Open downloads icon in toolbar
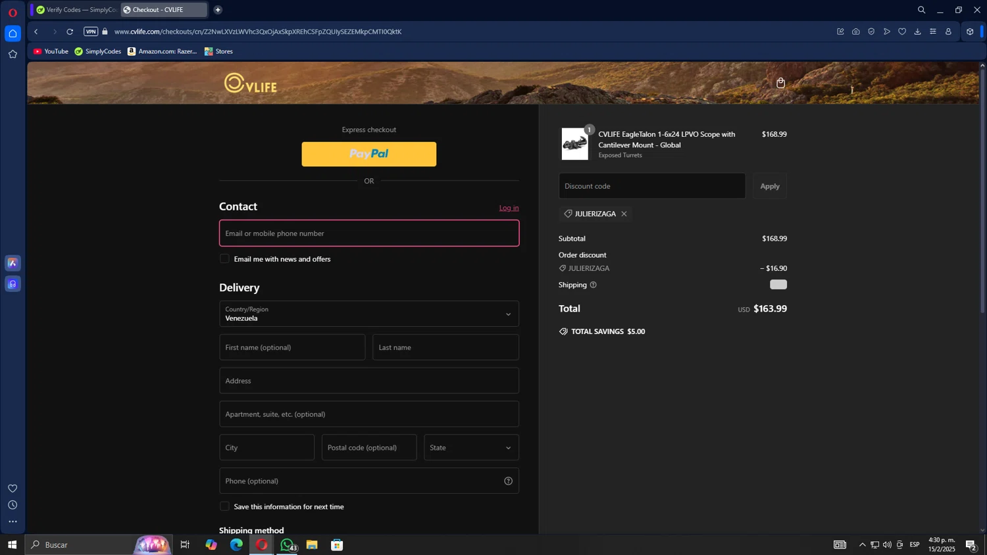 (918, 32)
